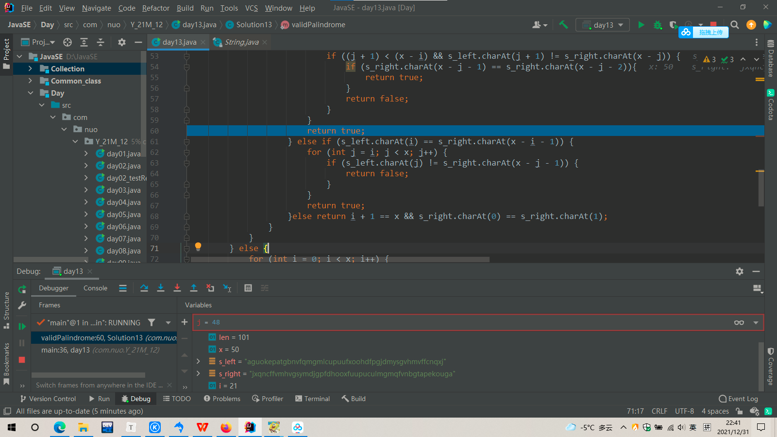Open the Refactor menu
The image size is (777, 437).
pos(156,8)
